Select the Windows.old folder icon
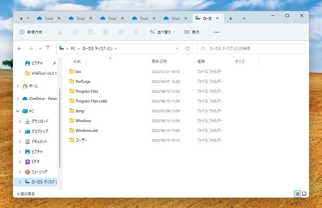This screenshot has width=322, height=208. [x=72, y=130]
